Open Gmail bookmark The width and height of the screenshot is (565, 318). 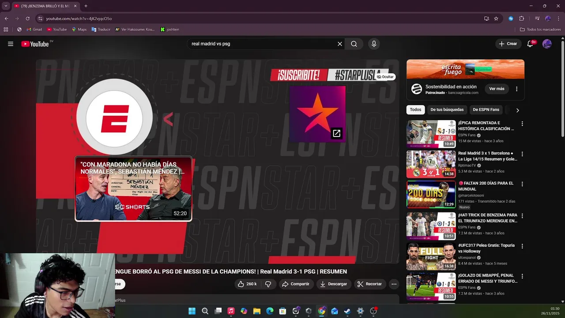click(34, 30)
